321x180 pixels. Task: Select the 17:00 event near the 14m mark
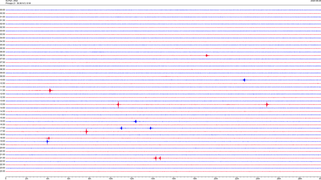point(151,128)
